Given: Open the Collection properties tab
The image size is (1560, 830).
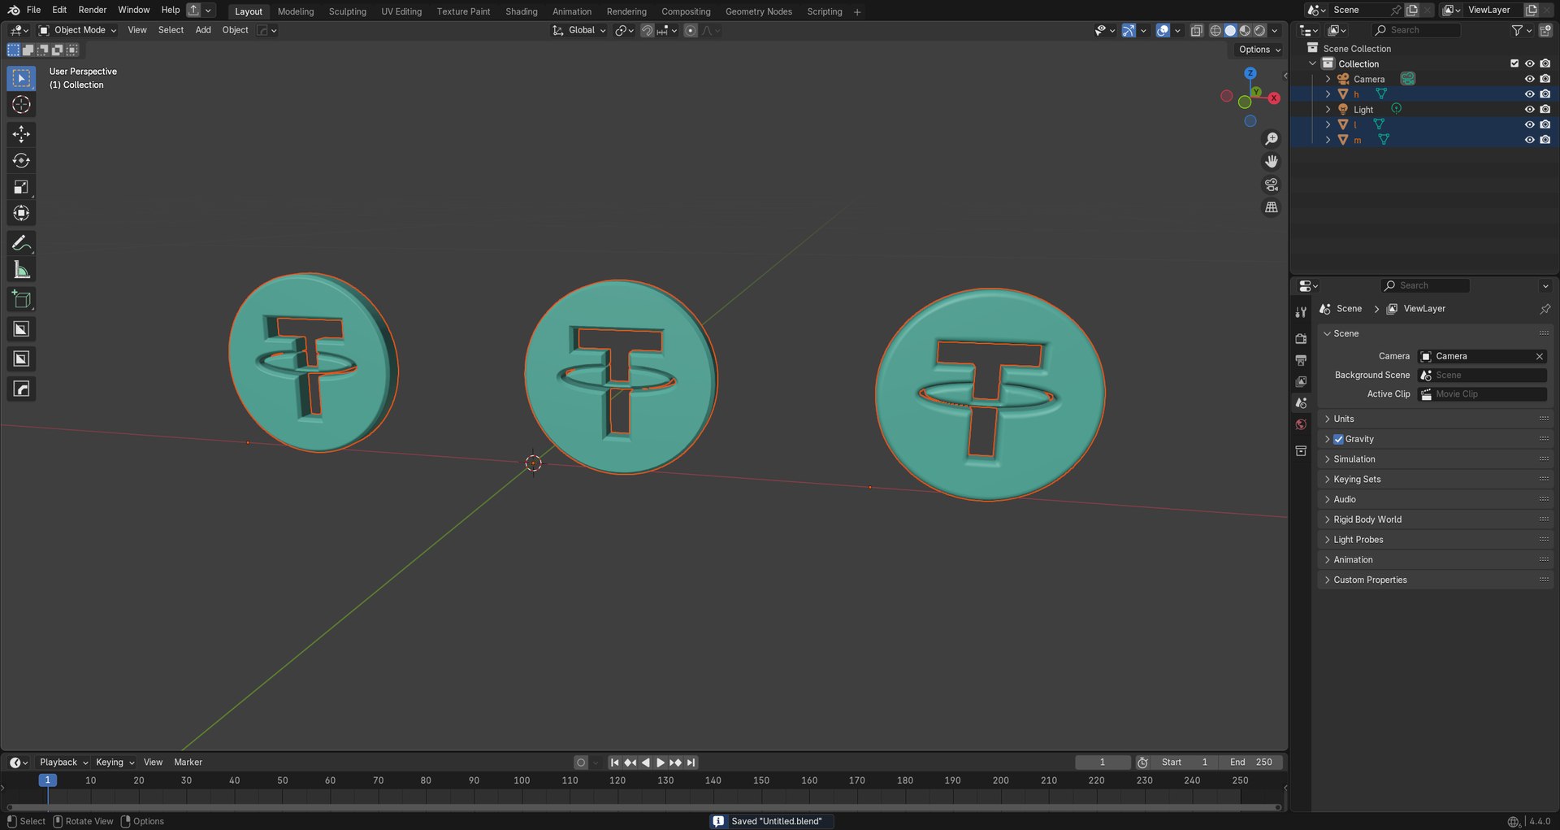Looking at the screenshot, I should click(1301, 450).
